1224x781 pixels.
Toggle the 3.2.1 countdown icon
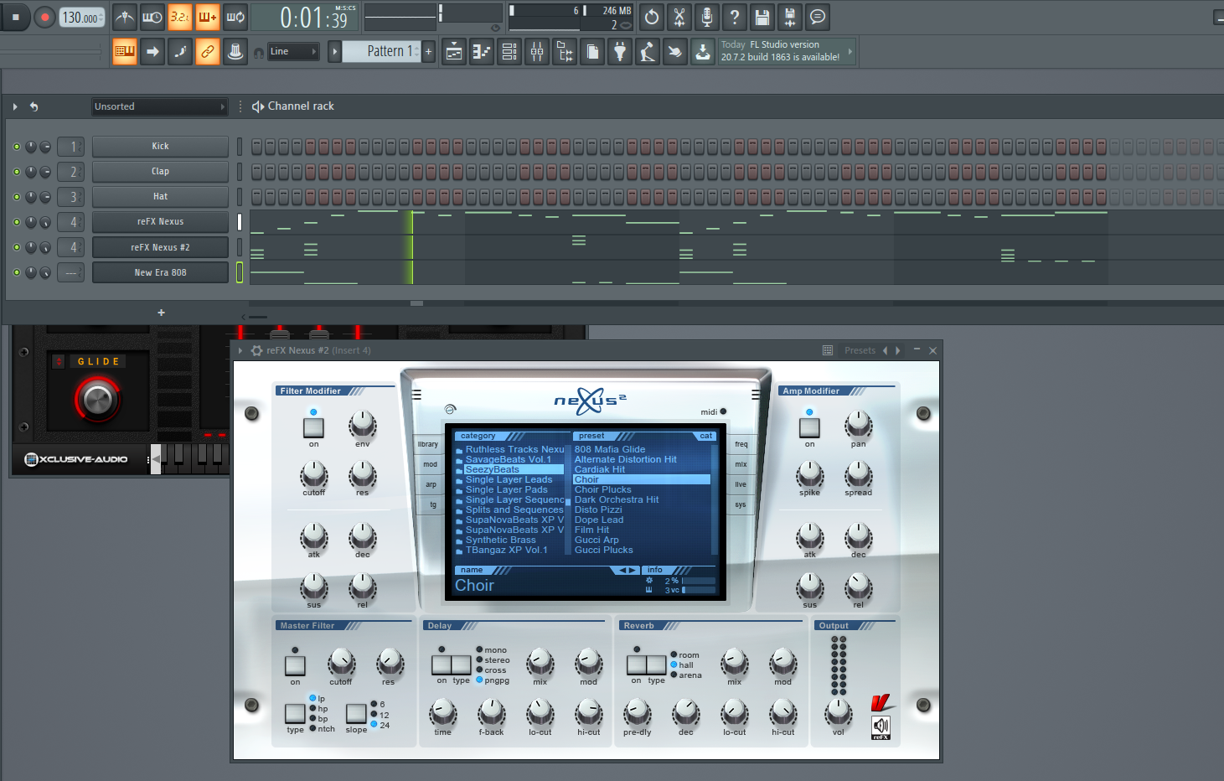click(x=180, y=17)
